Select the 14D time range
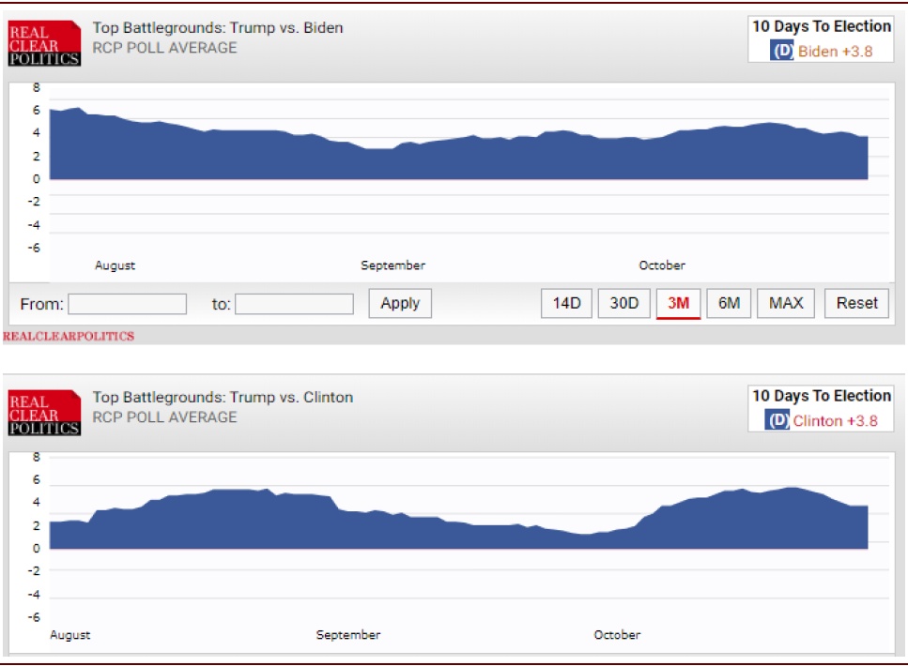This screenshot has width=908, height=666. (566, 303)
